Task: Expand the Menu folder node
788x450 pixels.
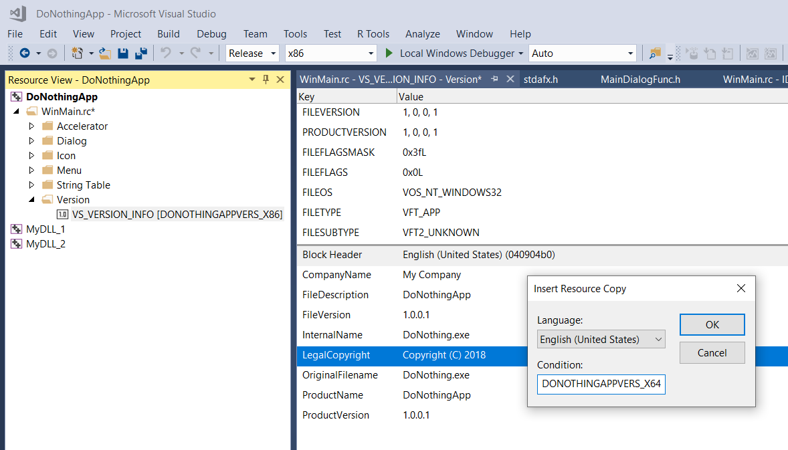Action: tap(31, 170)
